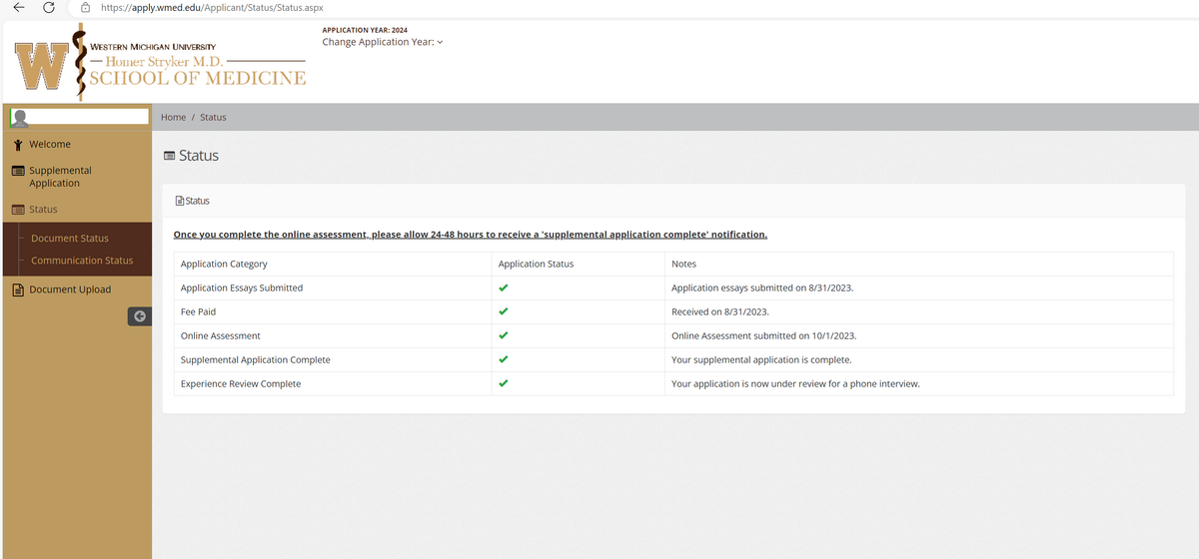Open Communication Status submenu item

point(82,261)
